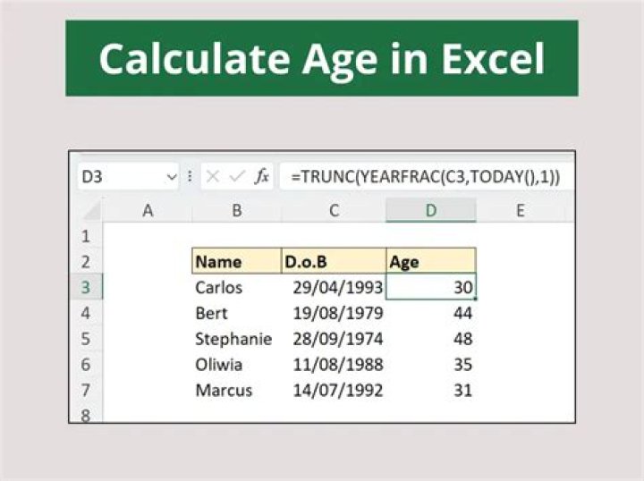644x481 pixels.
Task: Select row 7 header
Action: coord(86,390)
